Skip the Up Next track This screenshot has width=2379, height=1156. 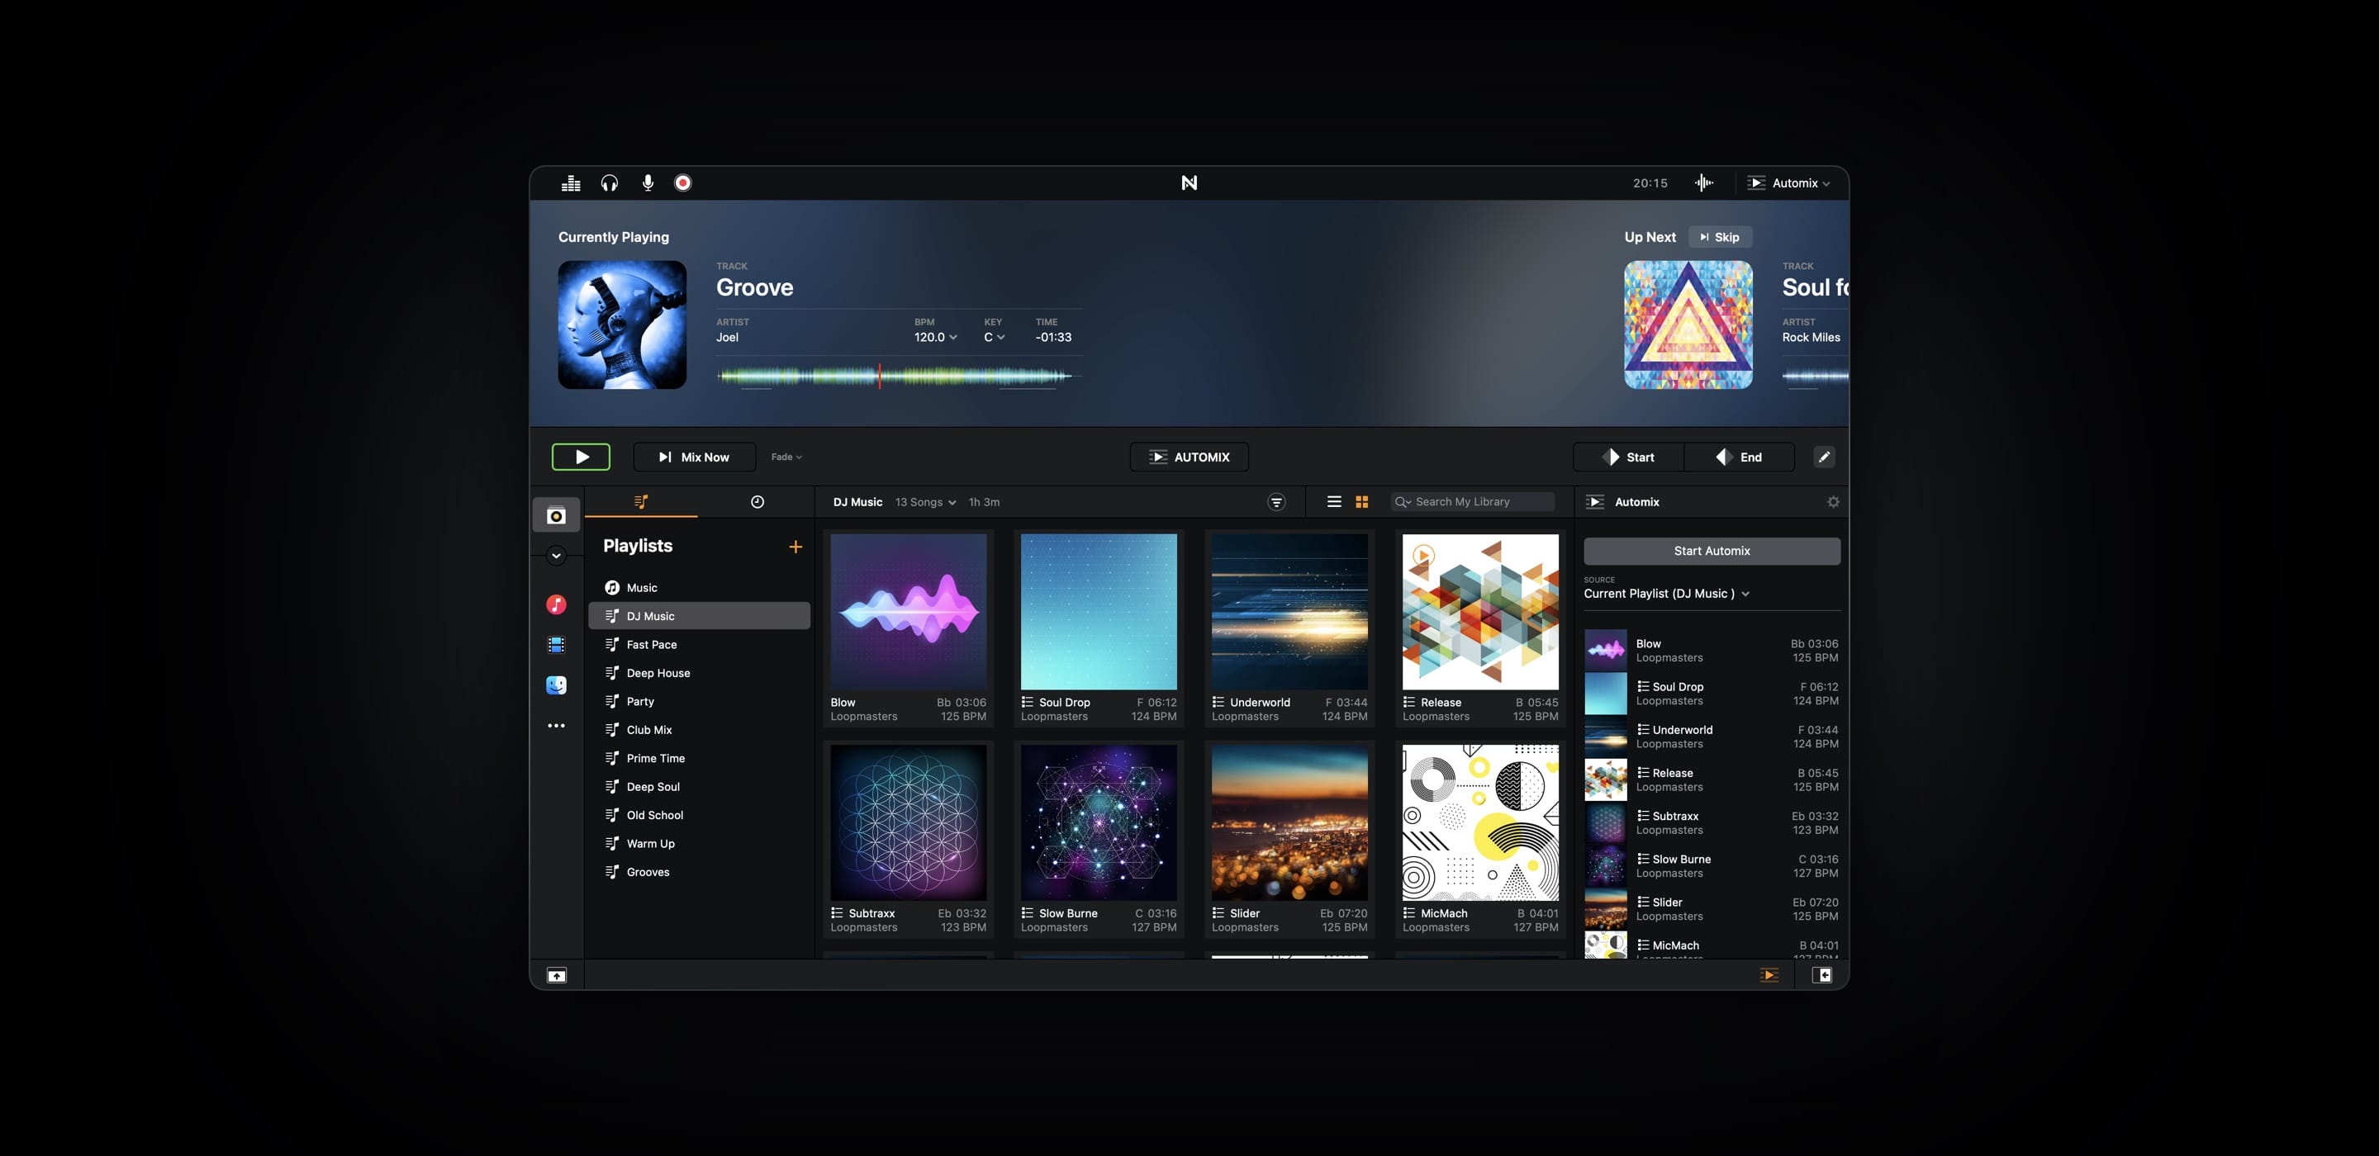pyautogui.click(x=1720, y=236)
